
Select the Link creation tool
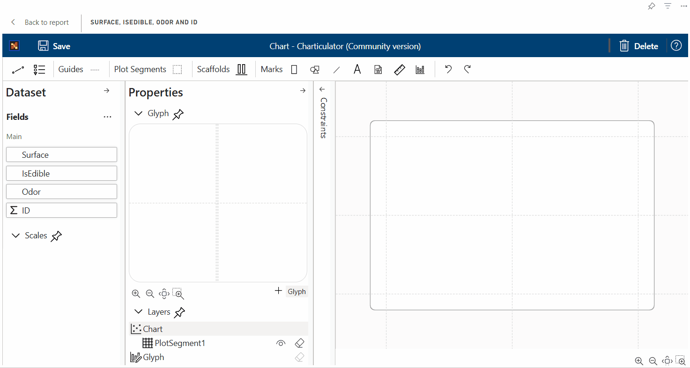click(18, 69)
